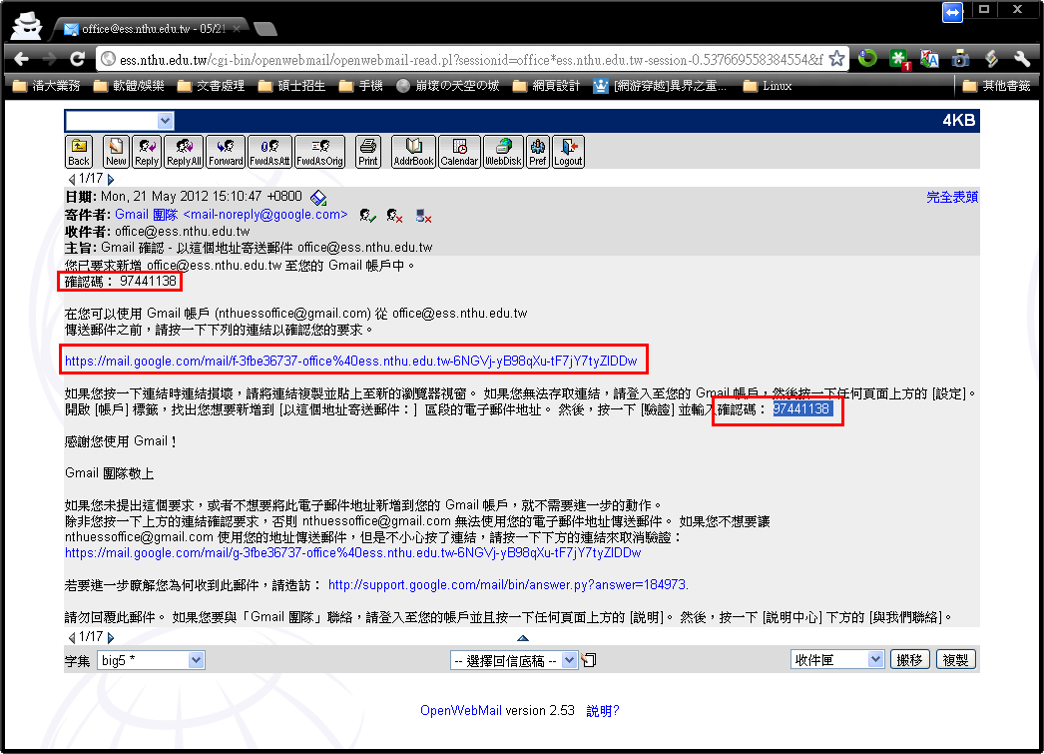This screenshot has height=754, width=1044.
Task: Click the translate extension icon in the browser toolbar
Action: 929,59
